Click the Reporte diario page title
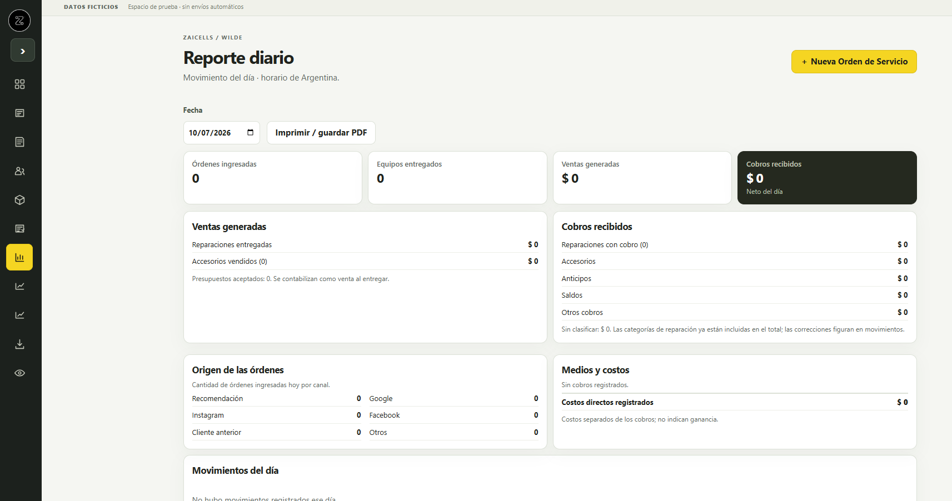Viewport: 952px width, 501px height. (x=238, y=58)
